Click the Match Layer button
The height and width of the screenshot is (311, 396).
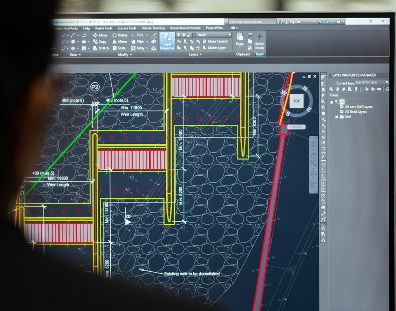point(214,47)
